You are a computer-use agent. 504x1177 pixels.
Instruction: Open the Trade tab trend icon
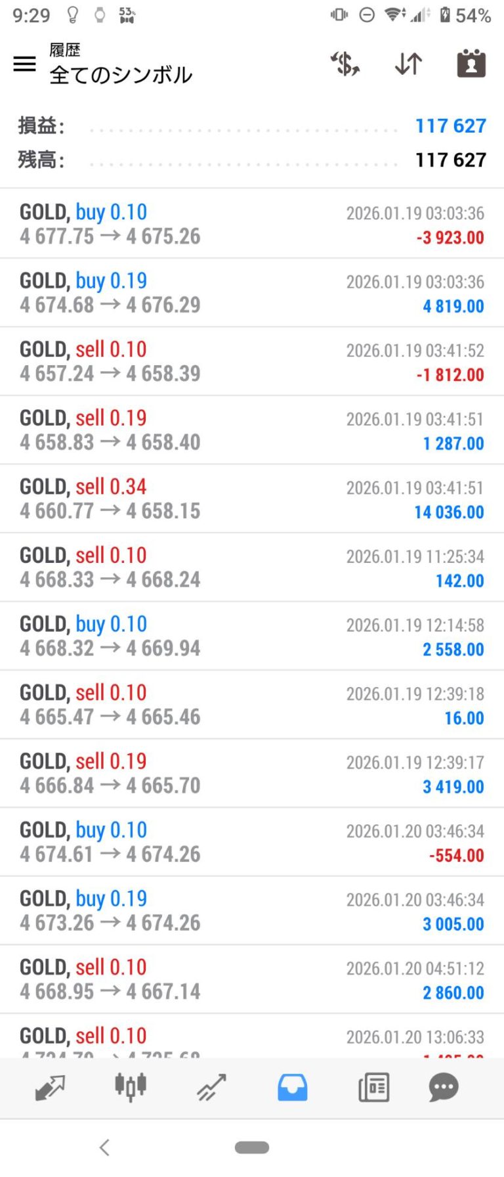click(x=211, y=1087)
